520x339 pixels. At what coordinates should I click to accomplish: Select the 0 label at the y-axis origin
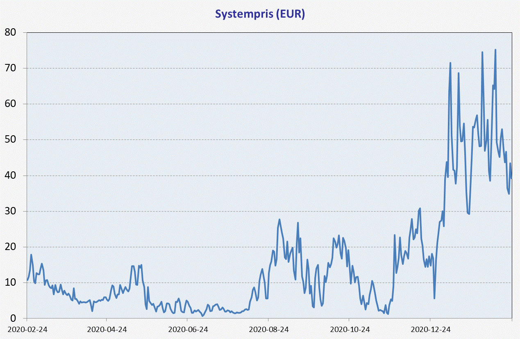point(14,319)
